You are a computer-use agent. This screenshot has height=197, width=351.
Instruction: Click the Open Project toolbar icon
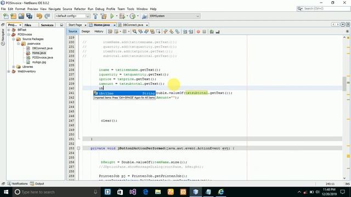[x=21, y=16]
